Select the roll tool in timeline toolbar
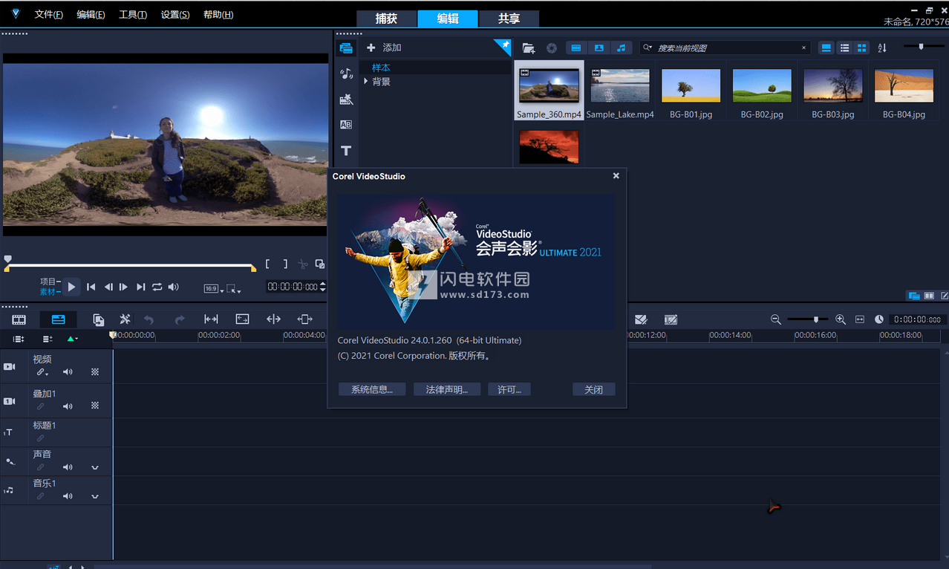949x569 pixels. (273, 319)
